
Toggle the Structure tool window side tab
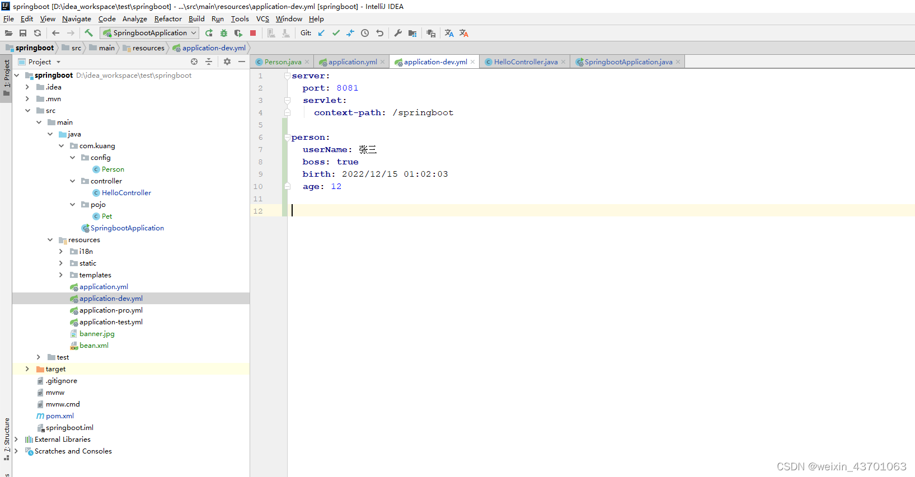click(6, 438)
